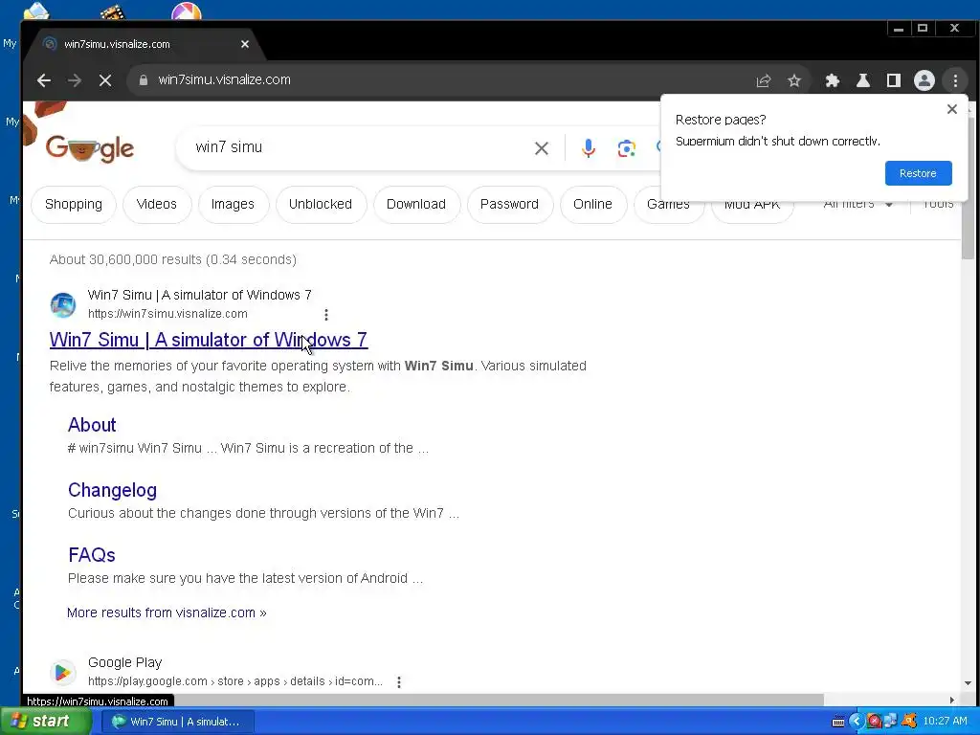Open the Changelog sitelink
980x735 pixels.
(x=112, y=490)
